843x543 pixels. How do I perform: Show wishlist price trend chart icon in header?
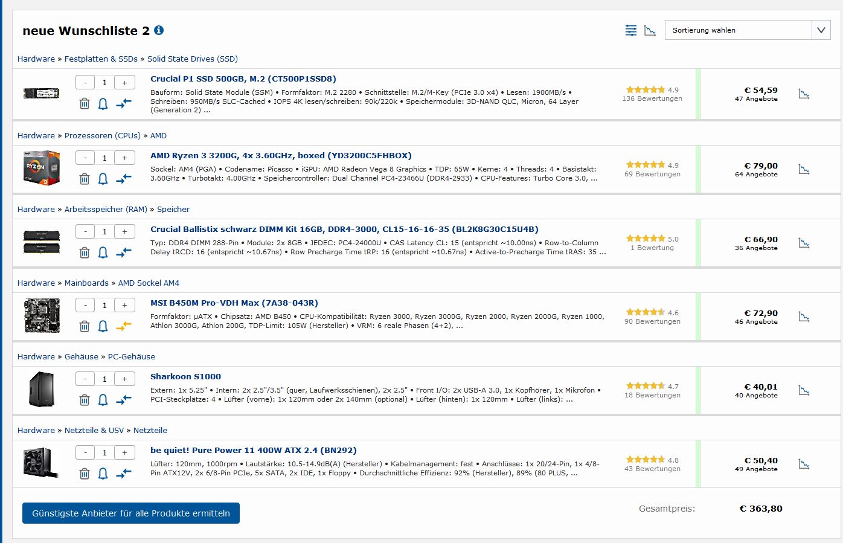click(x=650, y=30)
